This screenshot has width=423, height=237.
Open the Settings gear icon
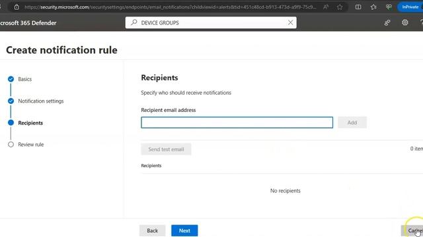click(405, 22)
